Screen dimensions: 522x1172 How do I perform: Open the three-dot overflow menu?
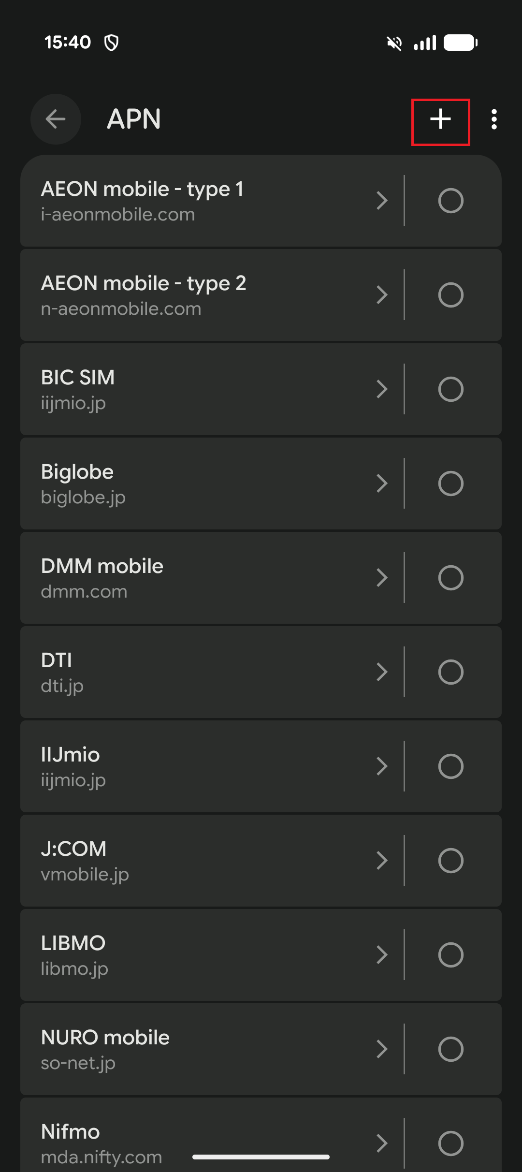pos(493,119)
